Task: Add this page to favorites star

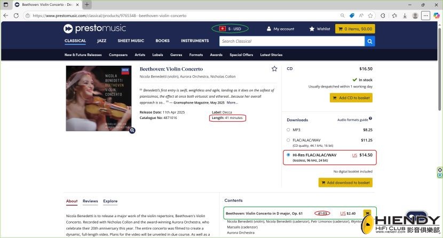Action: pyautogui.click(x=370, y=15)
